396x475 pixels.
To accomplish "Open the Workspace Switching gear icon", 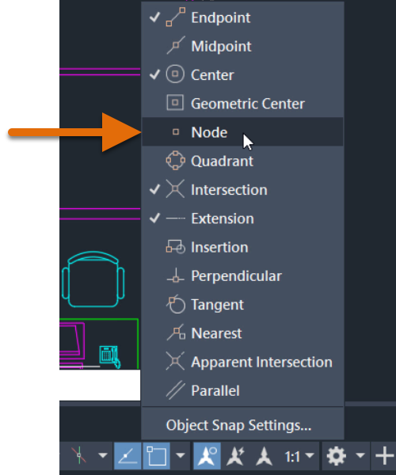I will point(337,456).
